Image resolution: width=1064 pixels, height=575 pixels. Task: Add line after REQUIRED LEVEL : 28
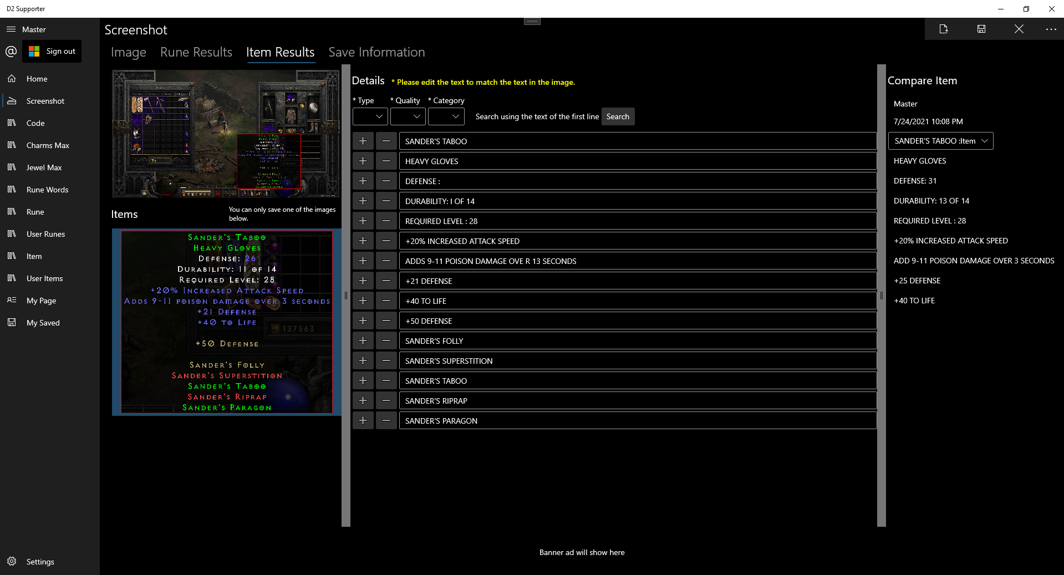(x=363, y=221)
